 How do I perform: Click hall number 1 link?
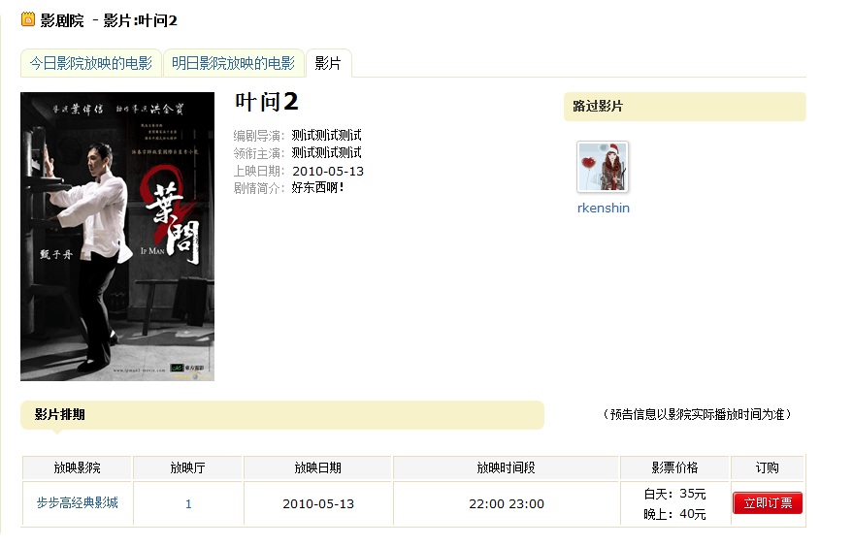tap(188, 504)
